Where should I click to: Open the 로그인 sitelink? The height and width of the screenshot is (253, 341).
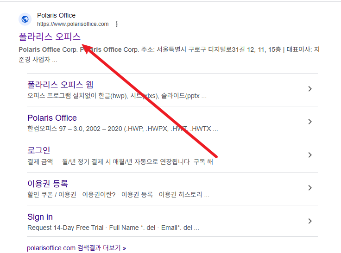tap(39, 150)
